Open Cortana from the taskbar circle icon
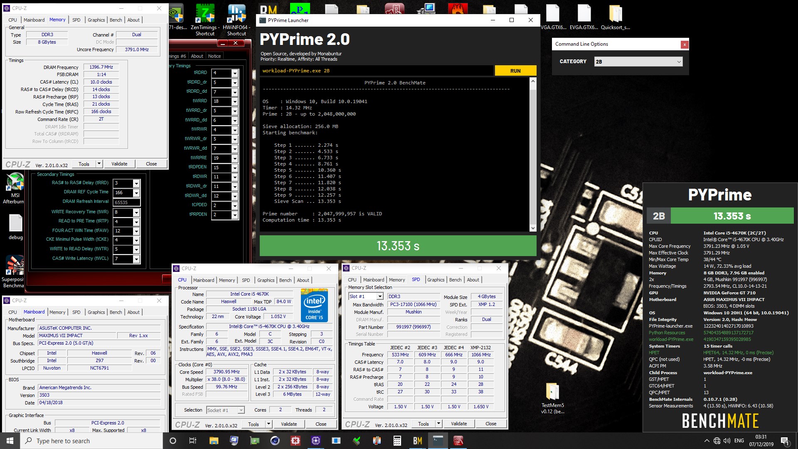The image size is (798, 449). (x=173, y=441)
